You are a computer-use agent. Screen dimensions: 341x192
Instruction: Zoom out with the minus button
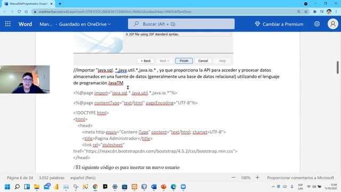coord(233,178)
